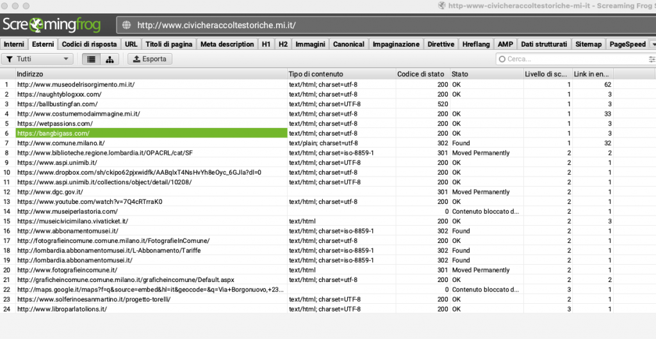This screenshot has width=656, height=339.
Task: Switch to Codici di risposta tab
Action: point(89,44)
